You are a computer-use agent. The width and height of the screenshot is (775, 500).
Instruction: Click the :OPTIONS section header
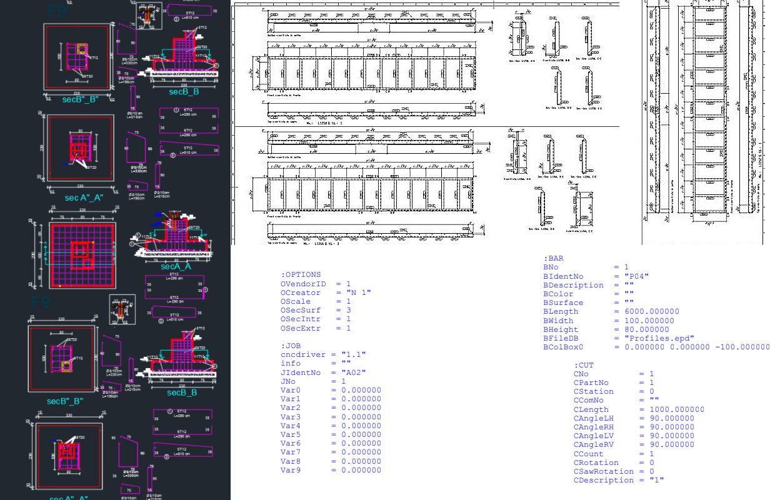point(301,274)
